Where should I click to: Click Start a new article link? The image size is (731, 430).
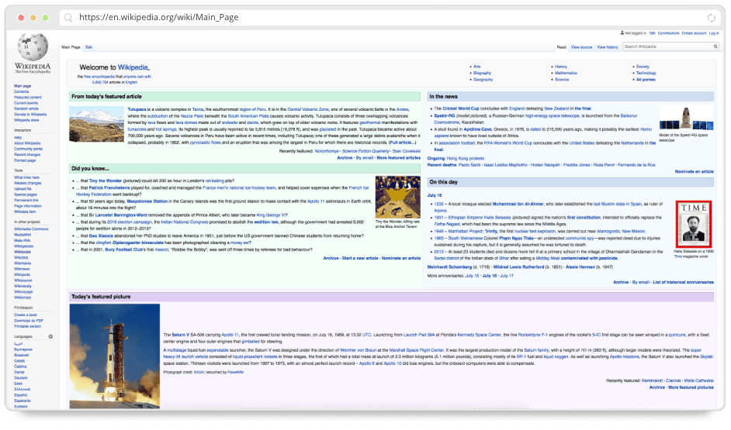pyautogui.click(x=360, y=258)
